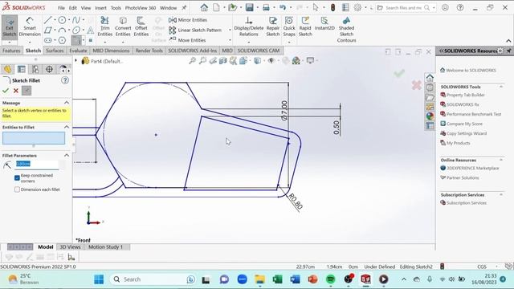The image size is (514, 289).
Task: Open 3D Views tab
Action: 70,247
